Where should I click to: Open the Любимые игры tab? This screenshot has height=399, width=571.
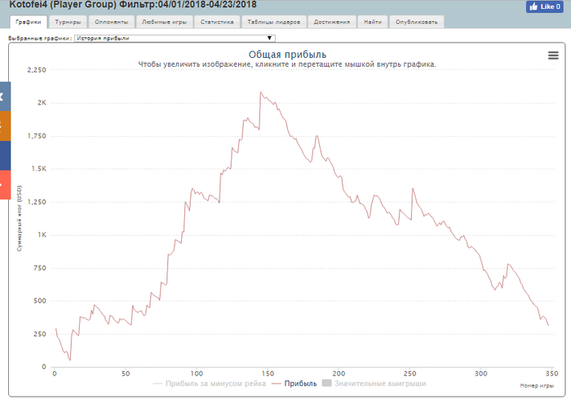coord(164,22)
